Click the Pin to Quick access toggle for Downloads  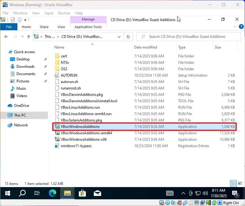45,67
